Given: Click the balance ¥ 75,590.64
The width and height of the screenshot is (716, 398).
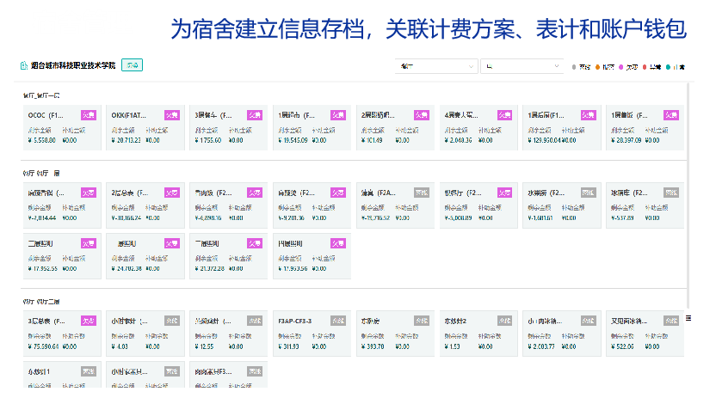Looking at the screenshot, I should 43,347.
